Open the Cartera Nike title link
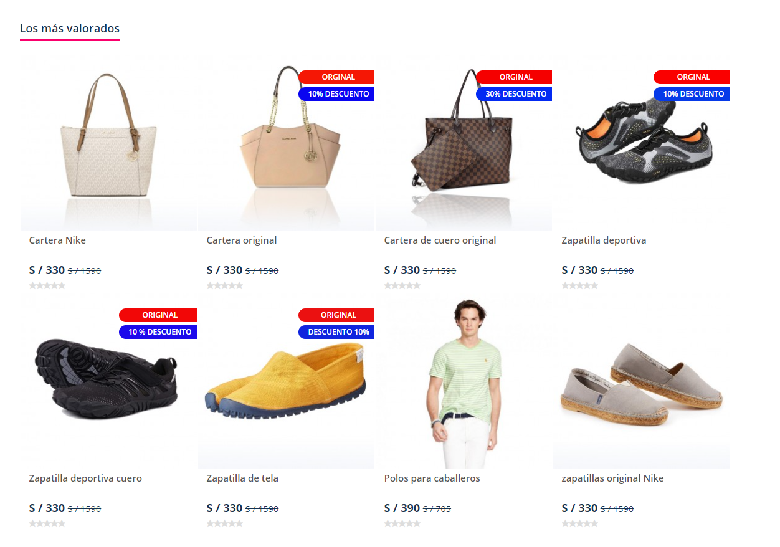 point(57,240)
